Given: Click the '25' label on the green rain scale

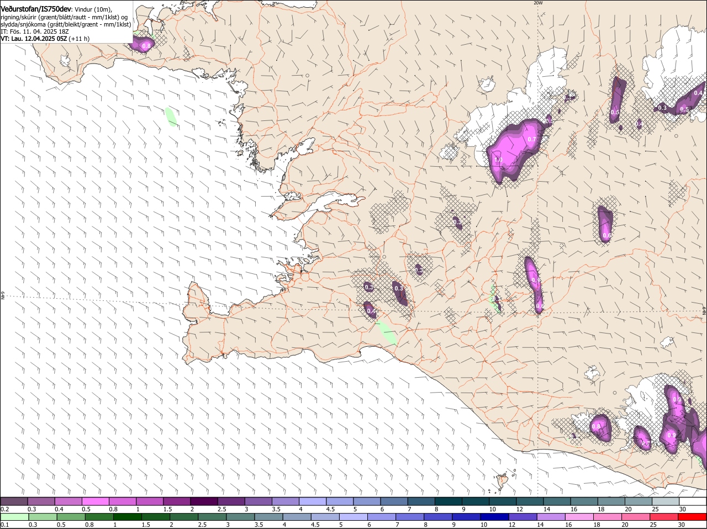Looking at the screenshot, I should 653,525.
